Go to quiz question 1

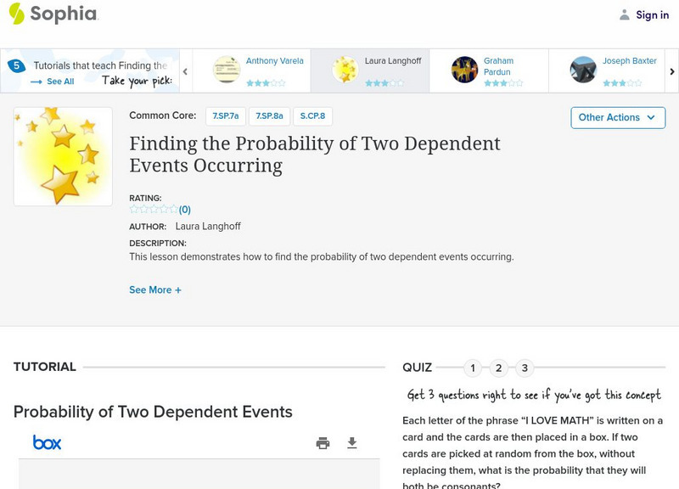pos(473,368)
